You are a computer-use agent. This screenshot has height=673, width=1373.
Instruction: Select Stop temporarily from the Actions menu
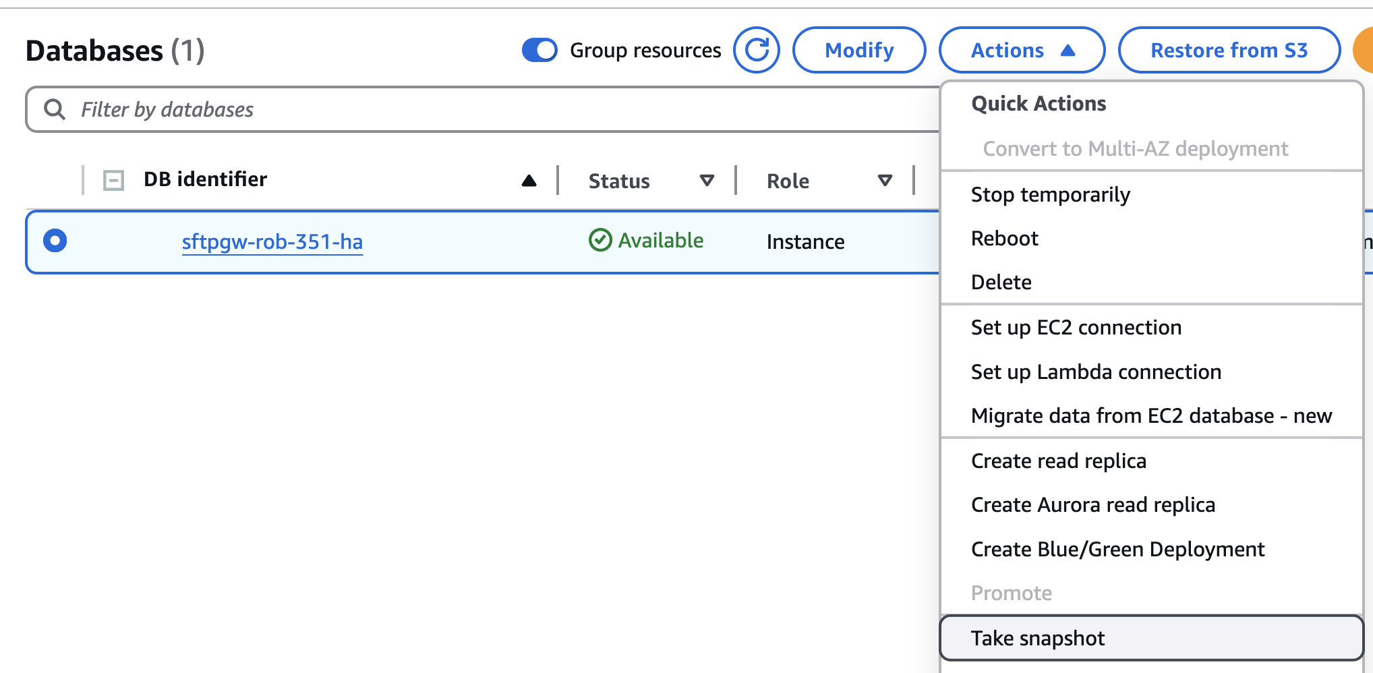(1051, 195)
